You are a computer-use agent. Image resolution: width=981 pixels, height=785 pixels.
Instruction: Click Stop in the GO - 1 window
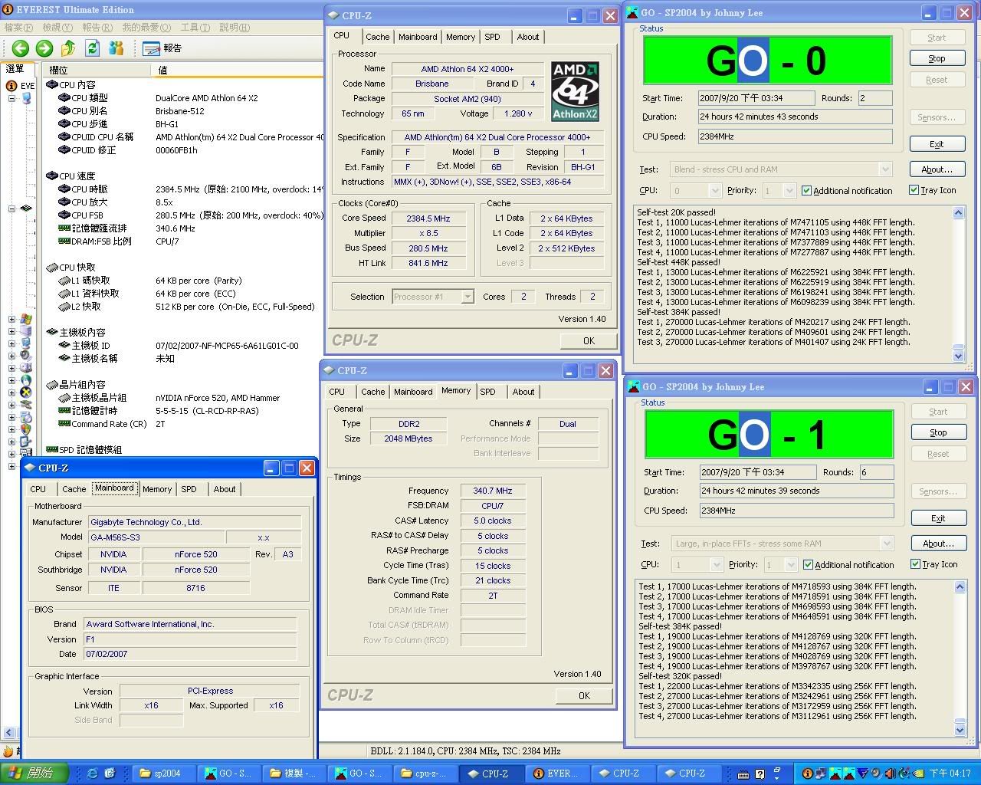(938, 432)
